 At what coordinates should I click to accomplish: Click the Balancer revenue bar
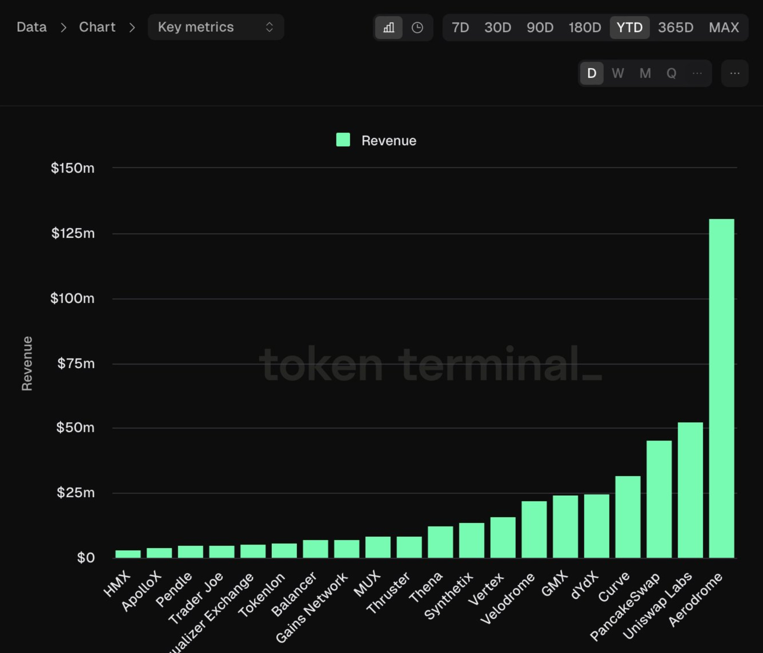[x=316, y=549]
